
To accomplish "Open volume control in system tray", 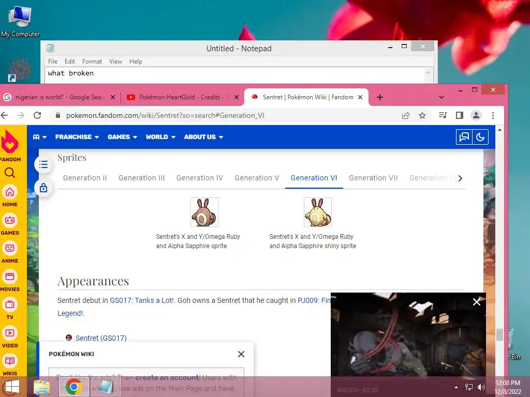I will click(481, 387).
